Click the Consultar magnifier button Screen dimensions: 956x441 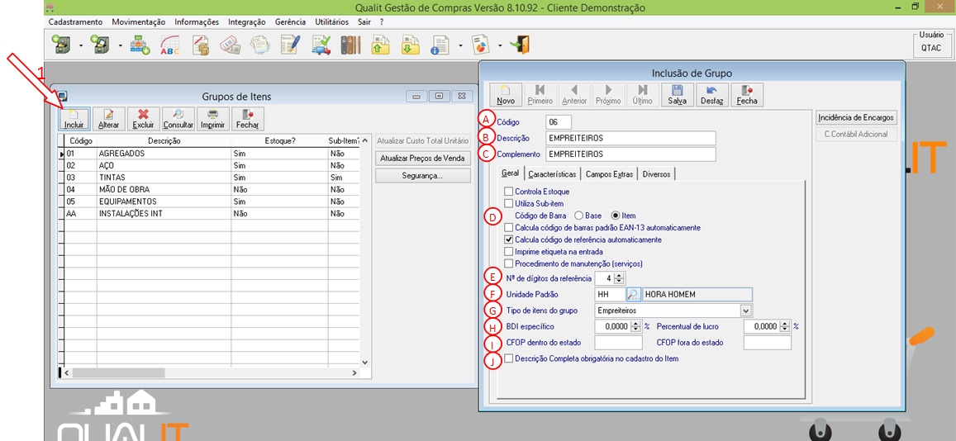click(178, 119)
